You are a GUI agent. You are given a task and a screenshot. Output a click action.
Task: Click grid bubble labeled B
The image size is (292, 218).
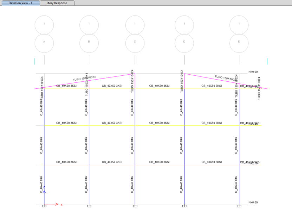tap(89, 43)
